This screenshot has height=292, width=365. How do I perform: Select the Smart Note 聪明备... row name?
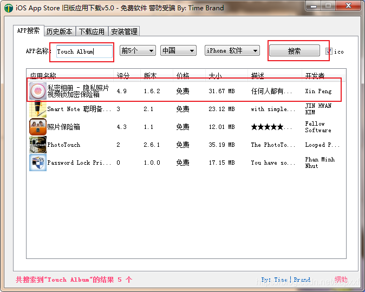pyautogui.click(x=79, y=109)
